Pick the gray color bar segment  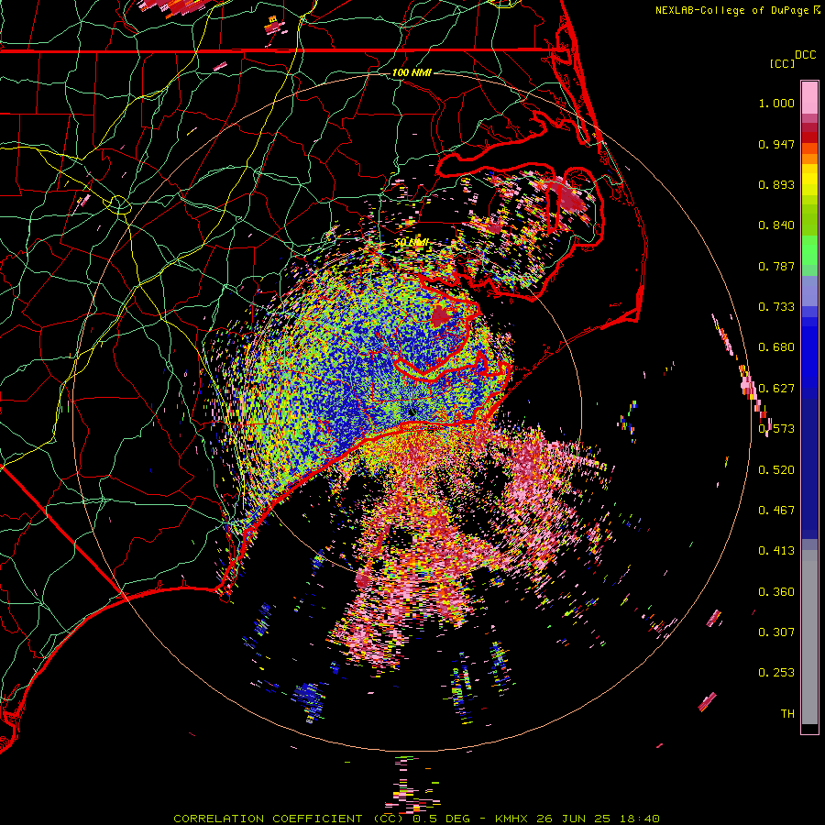809,637
